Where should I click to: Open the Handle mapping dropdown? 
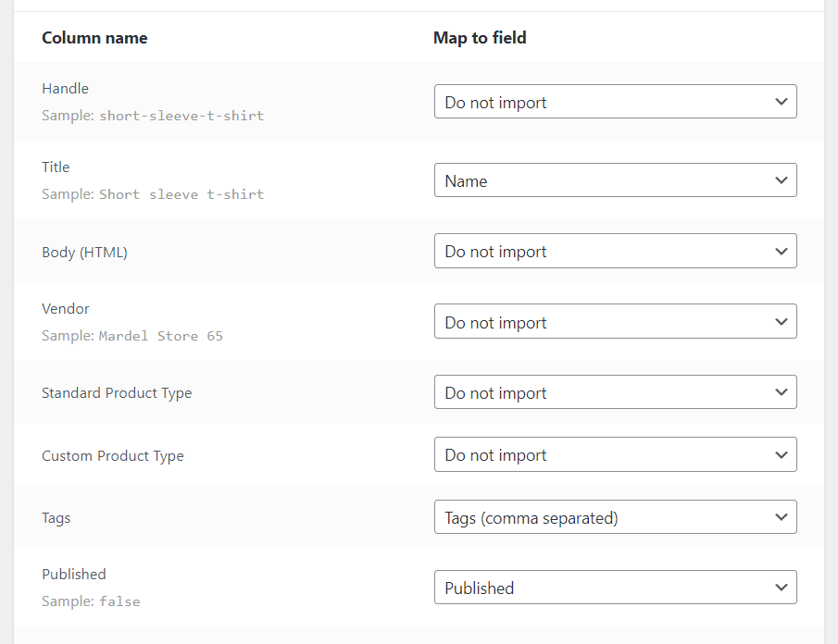616,102
